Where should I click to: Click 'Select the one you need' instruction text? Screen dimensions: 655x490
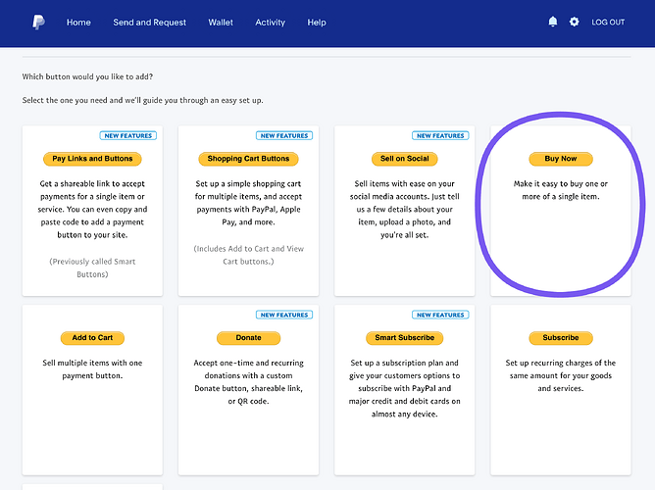pyautogui.click(x=143, y=100)
